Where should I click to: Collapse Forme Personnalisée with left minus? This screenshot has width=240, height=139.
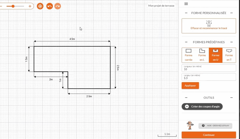click(186, 13)
